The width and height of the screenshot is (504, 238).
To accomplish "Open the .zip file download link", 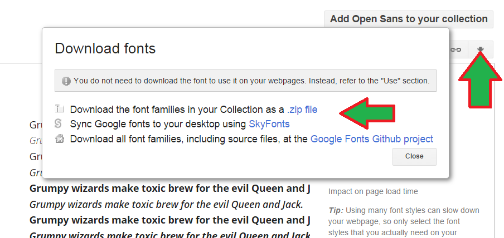I will click(302, 110).
